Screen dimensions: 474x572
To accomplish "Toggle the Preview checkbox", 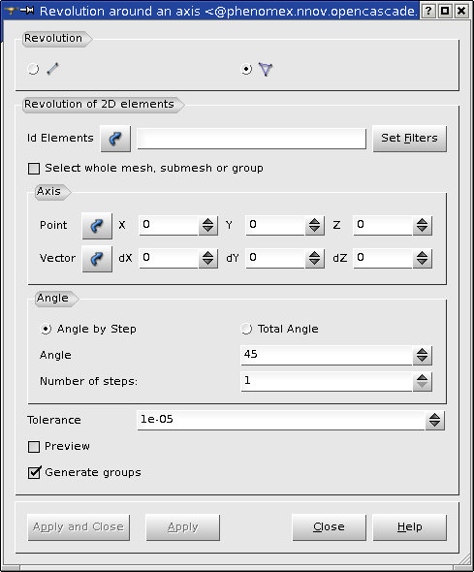I will click(34, 447).
